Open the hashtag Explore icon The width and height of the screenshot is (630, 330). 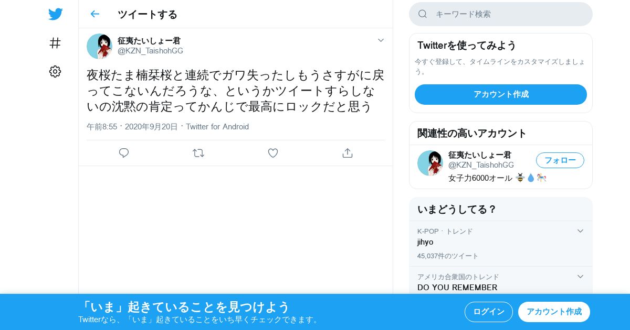click(55, 43)
